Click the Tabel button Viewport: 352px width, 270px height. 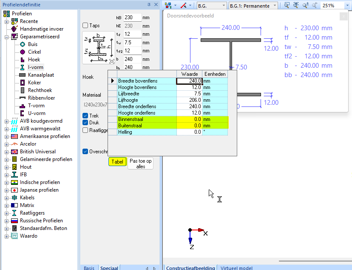click(x=117, y=162)
